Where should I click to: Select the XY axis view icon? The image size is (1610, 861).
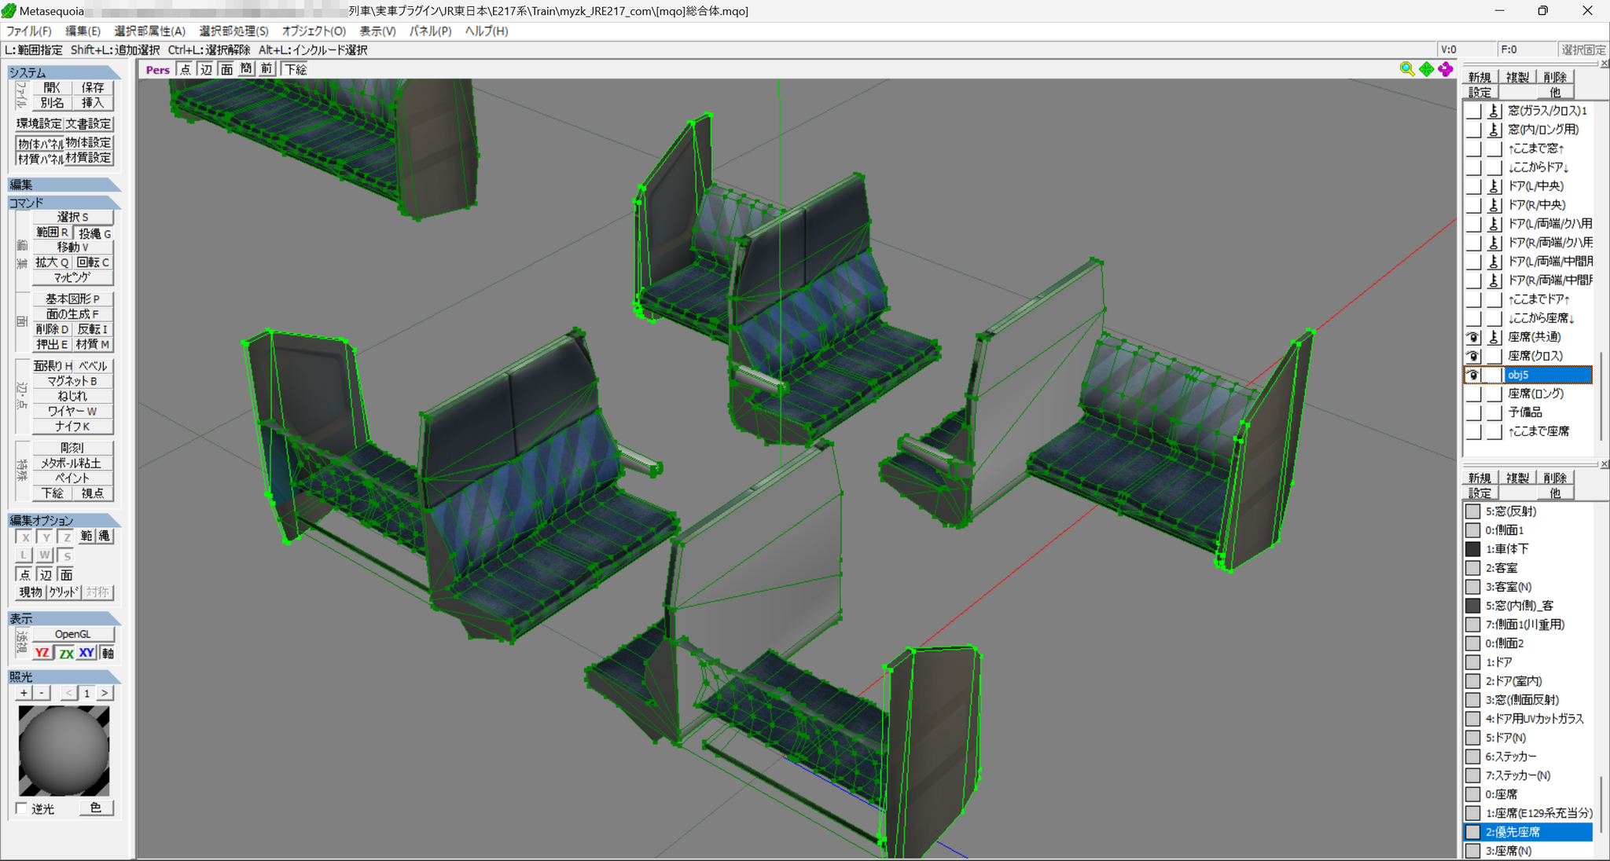pos(86,653)
